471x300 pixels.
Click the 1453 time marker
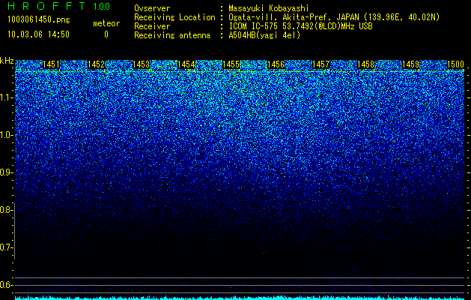click(x=142, y=64)
